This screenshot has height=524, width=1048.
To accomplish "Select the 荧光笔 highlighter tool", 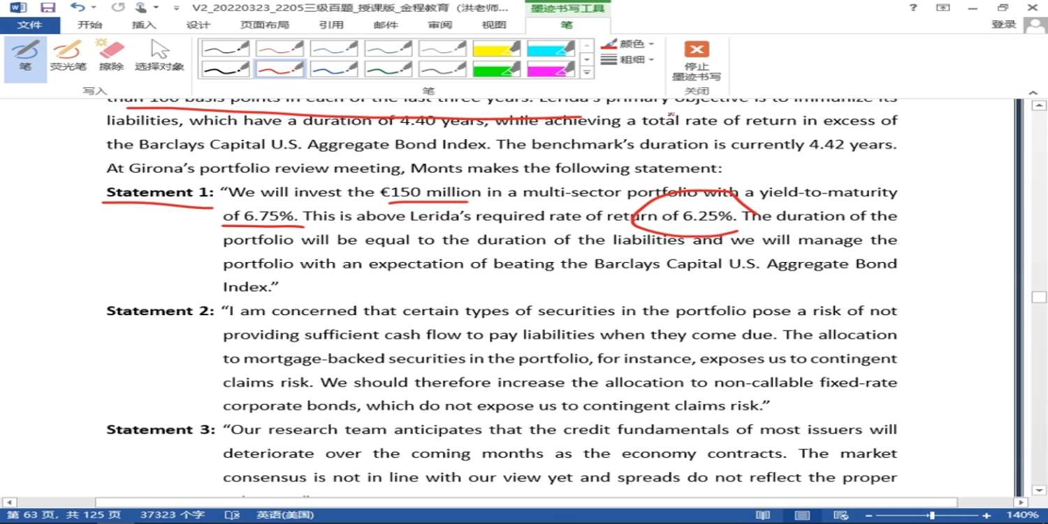I will coord(68,56).
